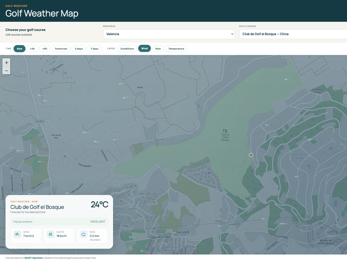Open the Golf Course dropdown for Club de Golf el Bosque

tap(293, 34)
